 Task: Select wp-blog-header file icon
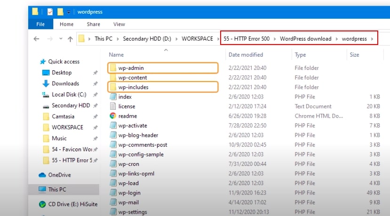pos(113,135)
